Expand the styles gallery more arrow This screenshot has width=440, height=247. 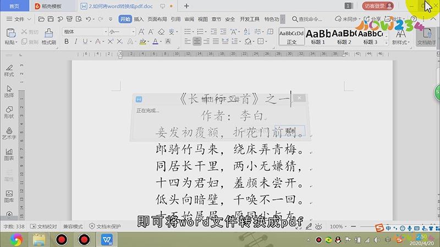(386, 43)
